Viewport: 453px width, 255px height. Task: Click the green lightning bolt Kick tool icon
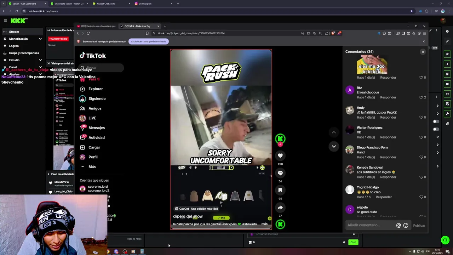pos(447,64)
